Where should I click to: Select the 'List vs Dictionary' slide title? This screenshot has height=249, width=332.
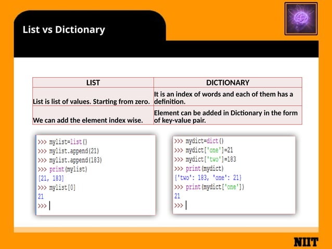pyautogui.click(x=63, y=30)
